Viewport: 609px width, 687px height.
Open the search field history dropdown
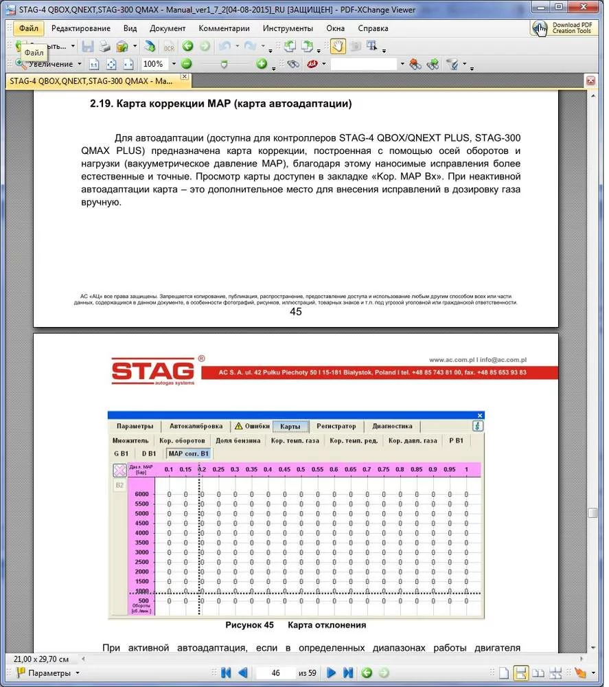coord(402,64)
